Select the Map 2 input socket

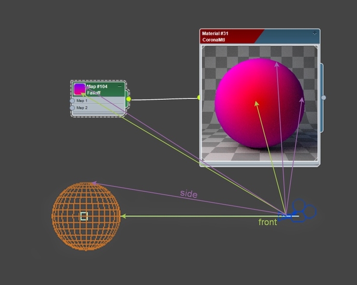[72, 108]
